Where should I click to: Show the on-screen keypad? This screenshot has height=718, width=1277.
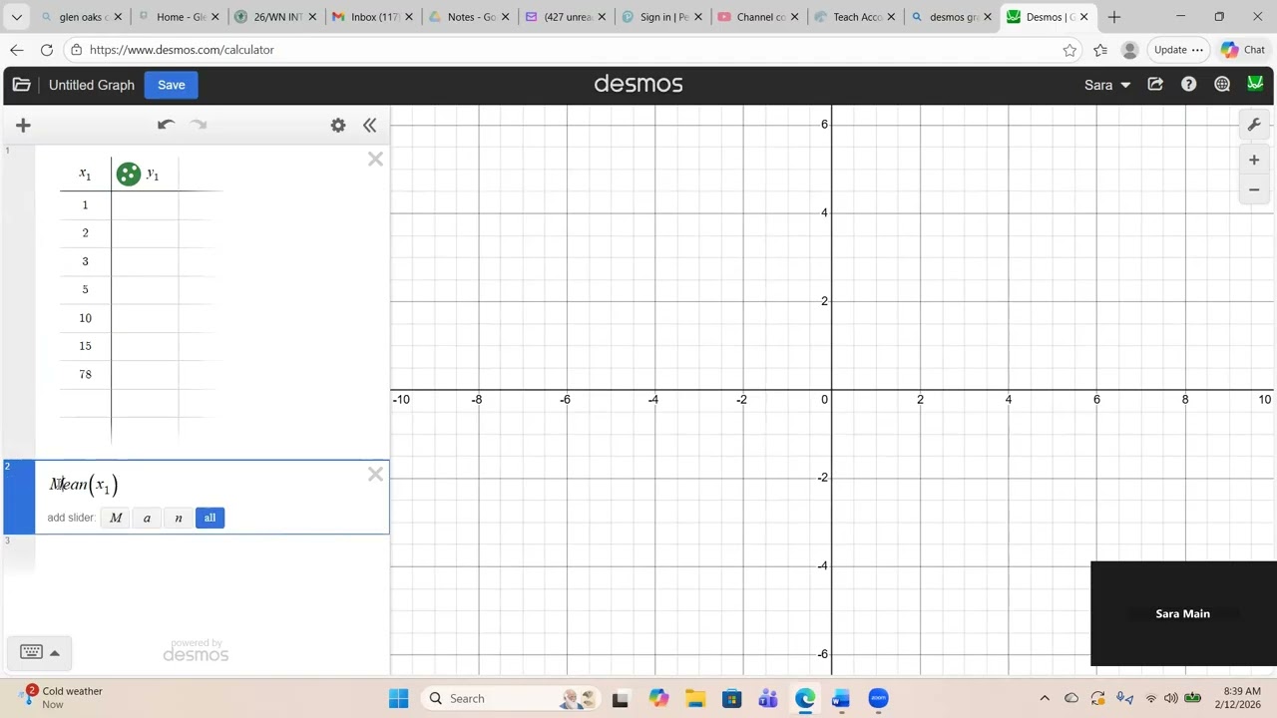(31, 652)
